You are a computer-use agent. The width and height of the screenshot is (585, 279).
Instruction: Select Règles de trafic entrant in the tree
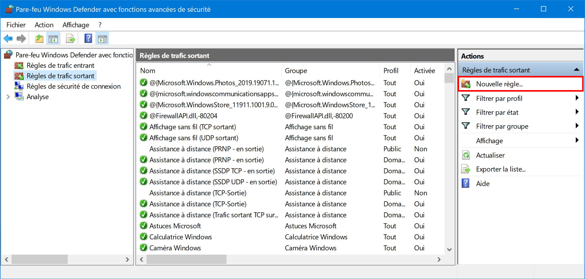(x=61, y=66)
